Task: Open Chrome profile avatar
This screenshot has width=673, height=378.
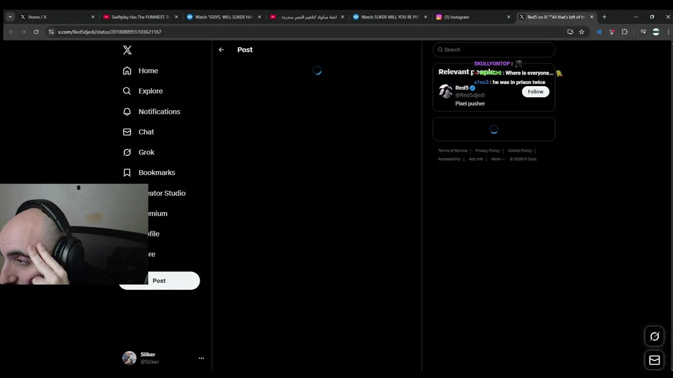Action: pyautogui.click(x=656, y=31)
